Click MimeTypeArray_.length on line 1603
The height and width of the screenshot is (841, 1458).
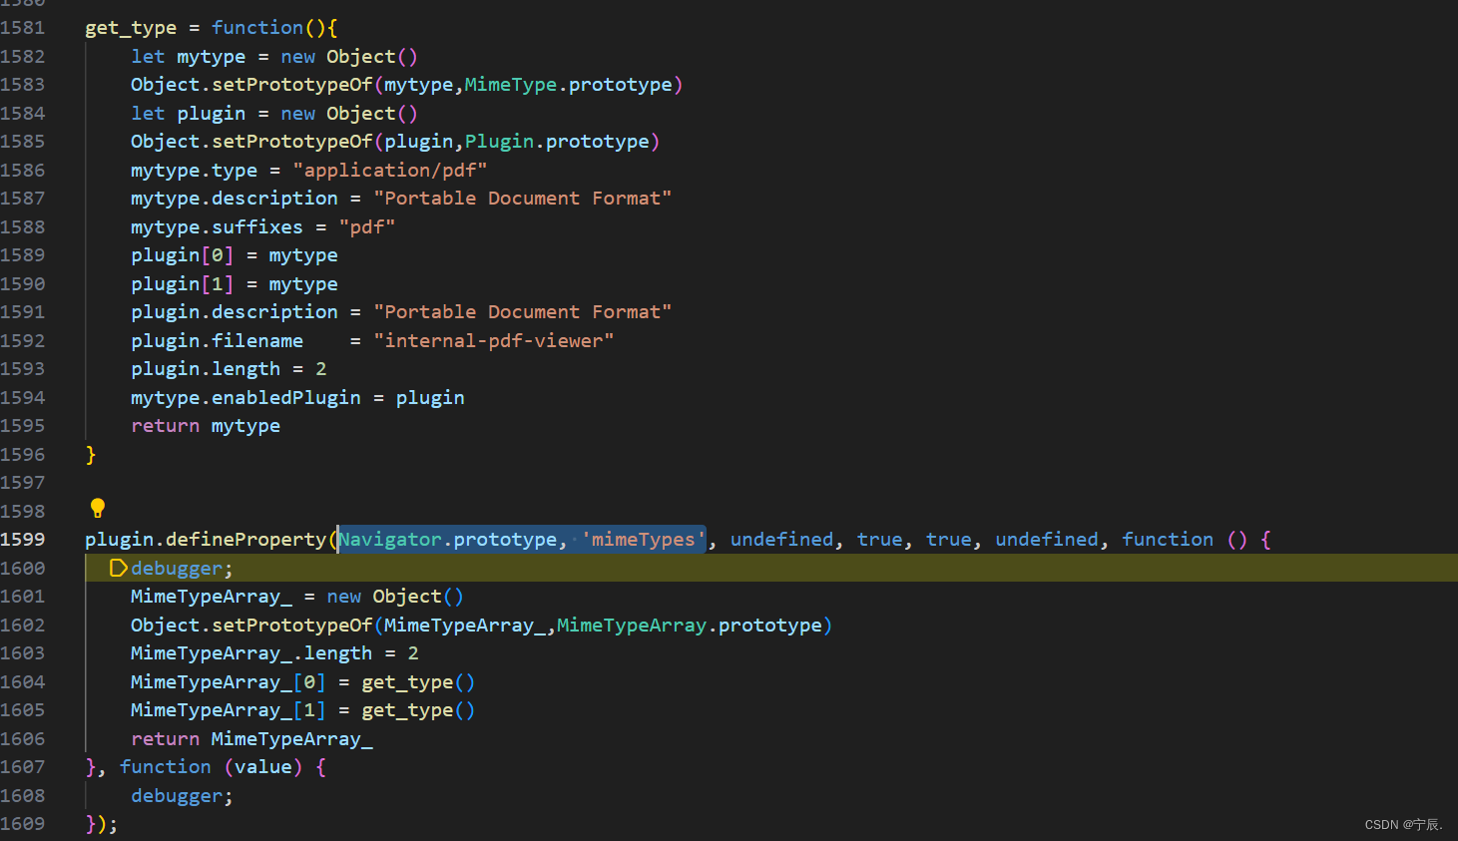[251, 653]
